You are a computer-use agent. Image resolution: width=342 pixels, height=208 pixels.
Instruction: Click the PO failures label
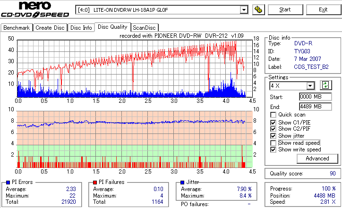click(195, 204)
